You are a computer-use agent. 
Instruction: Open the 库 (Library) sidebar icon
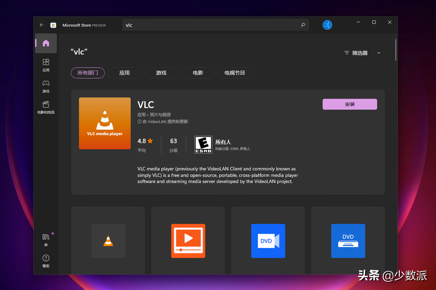[x=46, y=240]
